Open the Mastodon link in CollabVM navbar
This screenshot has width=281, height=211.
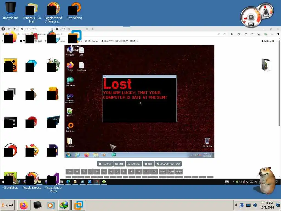tap(92, 41)
